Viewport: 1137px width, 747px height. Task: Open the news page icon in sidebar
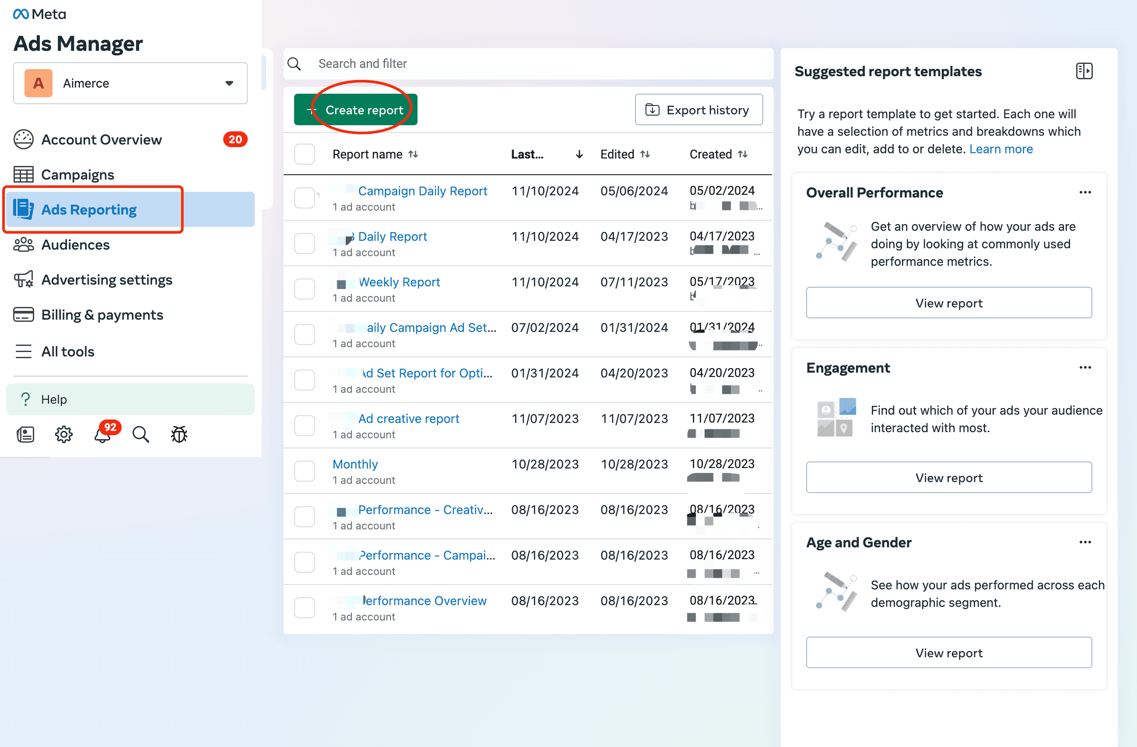coord(25,434)
